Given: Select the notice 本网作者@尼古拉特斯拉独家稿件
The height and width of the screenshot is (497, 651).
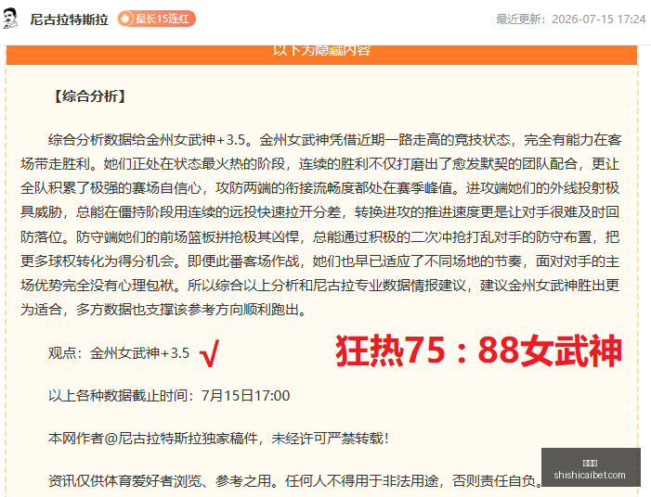Looking at the screenshot, I should coord(218,439).
